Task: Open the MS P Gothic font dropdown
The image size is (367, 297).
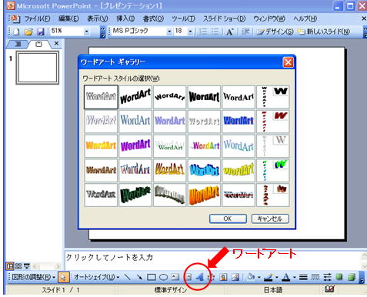Action: coord(169,32)
